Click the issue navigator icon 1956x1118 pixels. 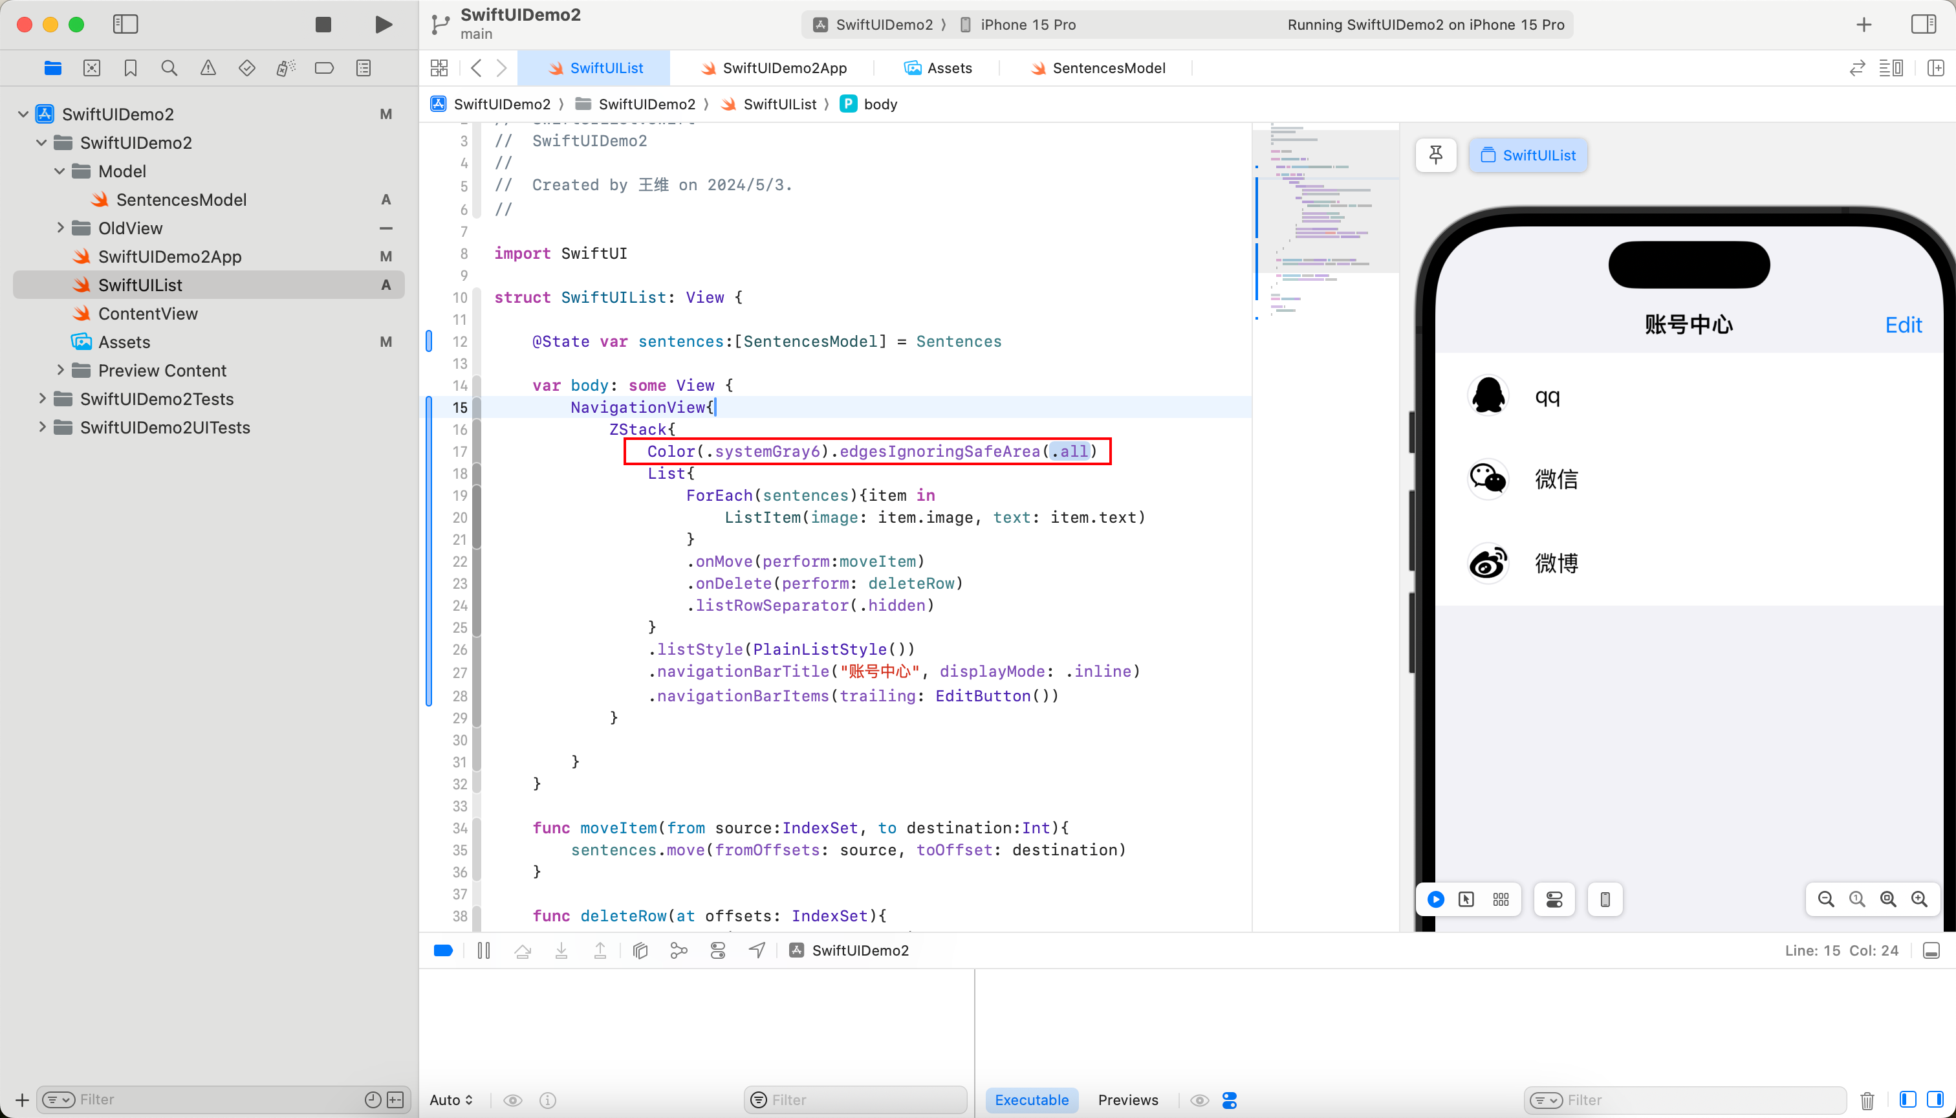coord(208,69)
